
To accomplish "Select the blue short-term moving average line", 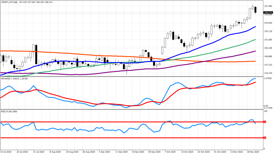I will 235,33.
